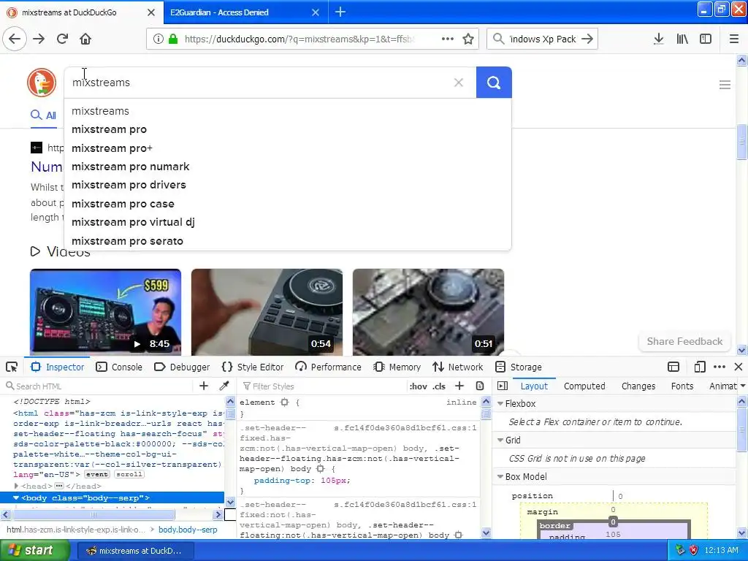Viewport: 748px width, 561px height.
Task: Open DevTools customize three-dot menu
Action: pyautogui.click(x=720, y=367)
